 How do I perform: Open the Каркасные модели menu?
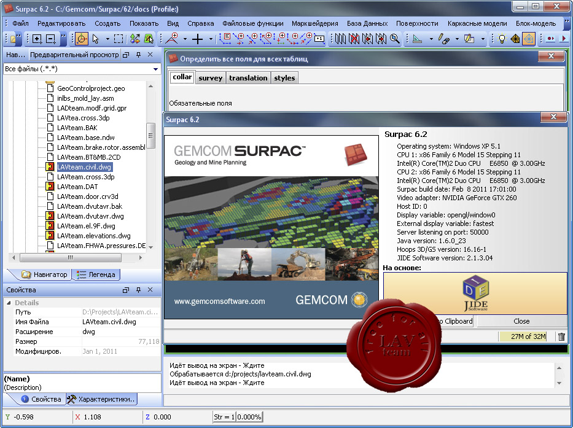coord(477,23)
